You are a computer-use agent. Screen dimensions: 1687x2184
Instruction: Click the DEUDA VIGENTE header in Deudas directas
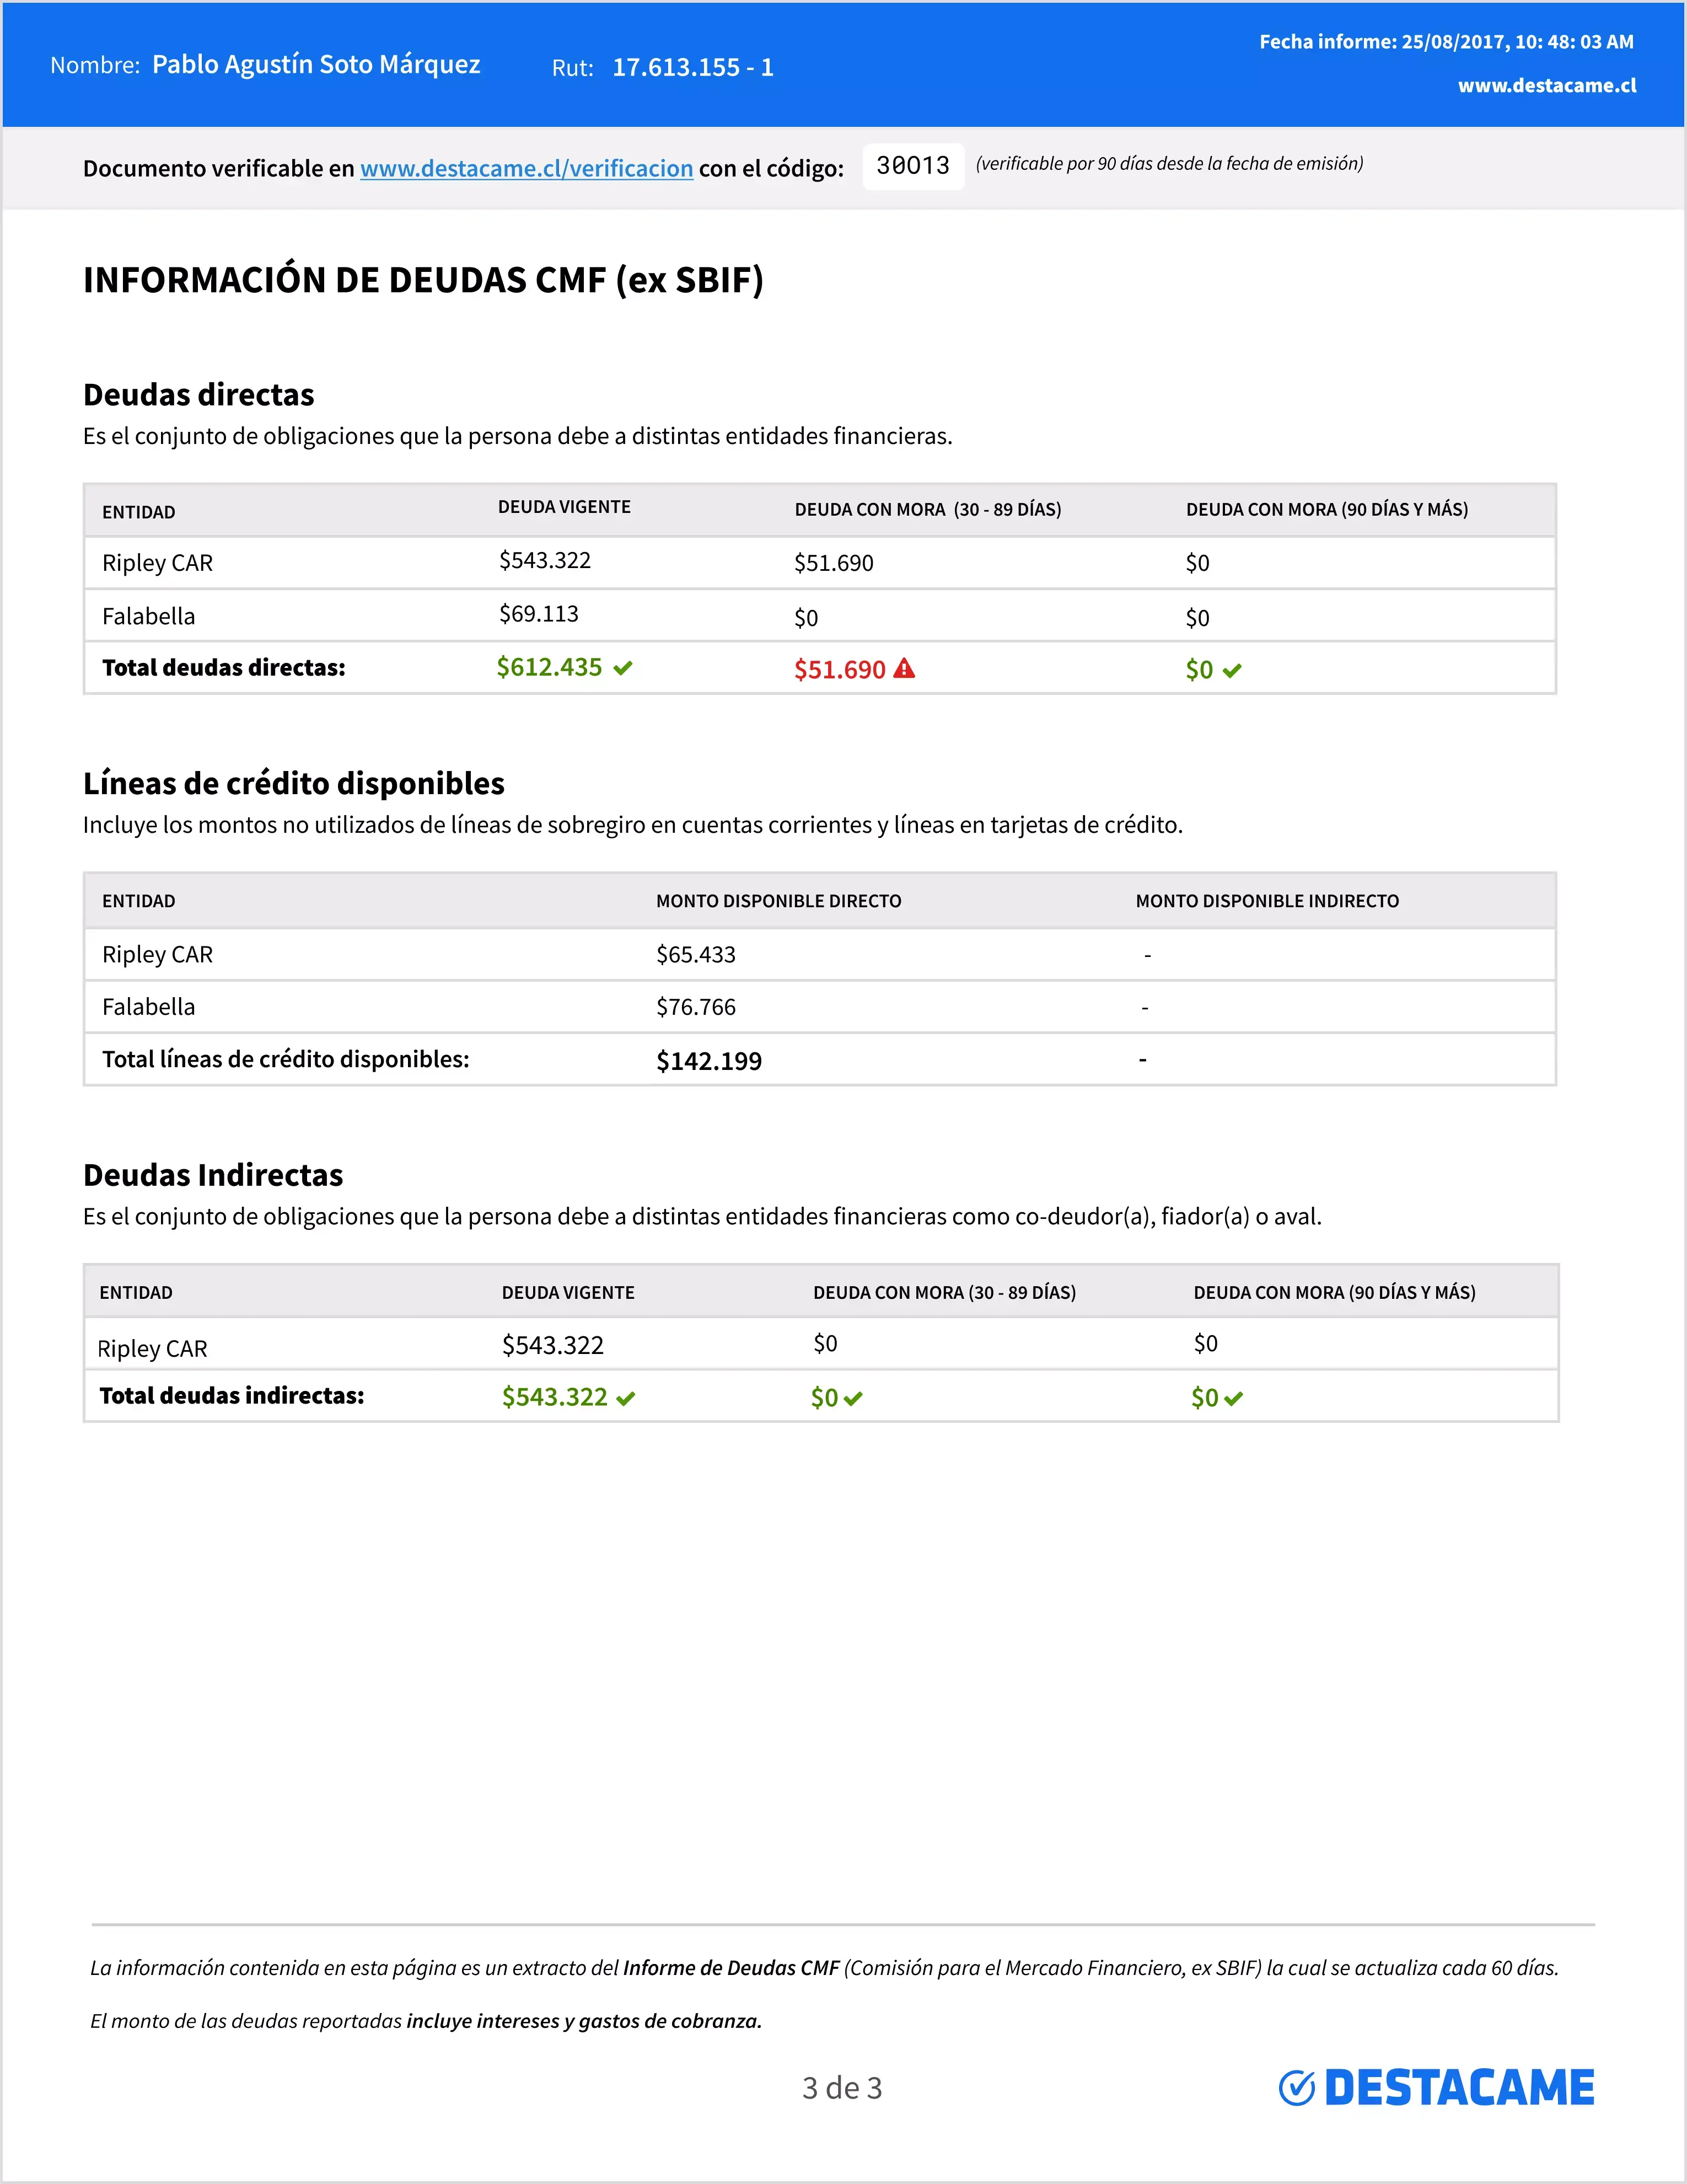[563, 507]
